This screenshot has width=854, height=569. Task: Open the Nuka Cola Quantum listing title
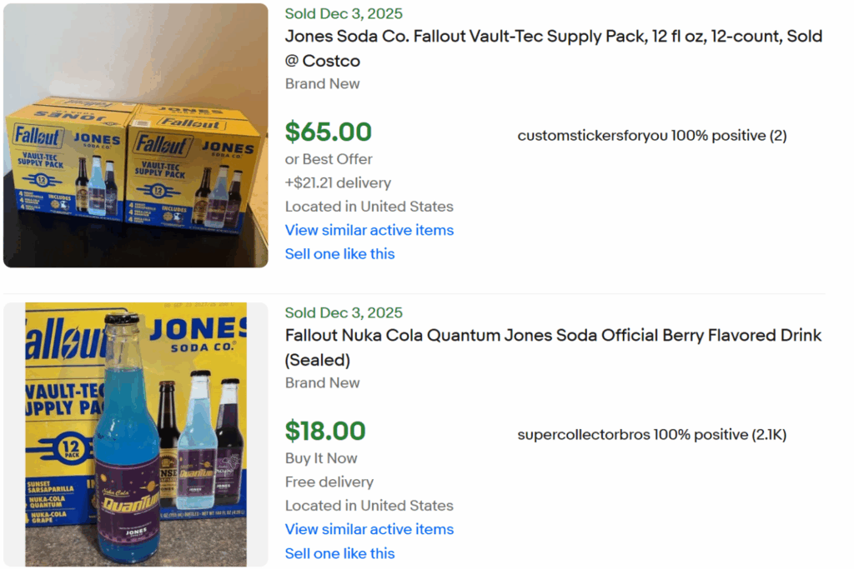[x=553, y=335]
